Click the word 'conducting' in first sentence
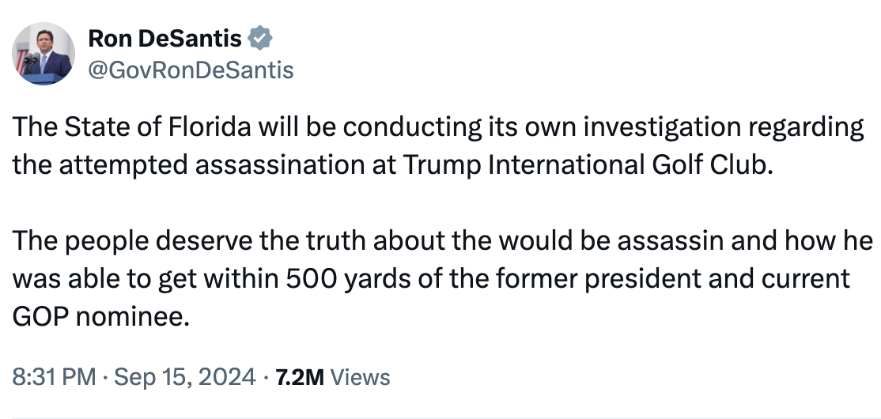The image size is (881, 419). [410, 127]
